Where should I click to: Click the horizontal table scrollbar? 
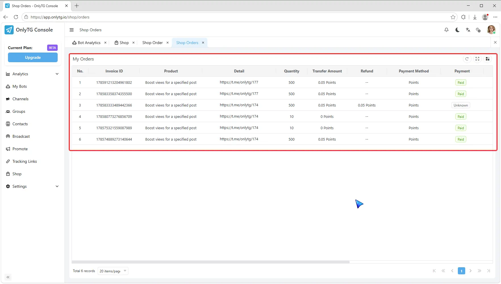point(210,262)
